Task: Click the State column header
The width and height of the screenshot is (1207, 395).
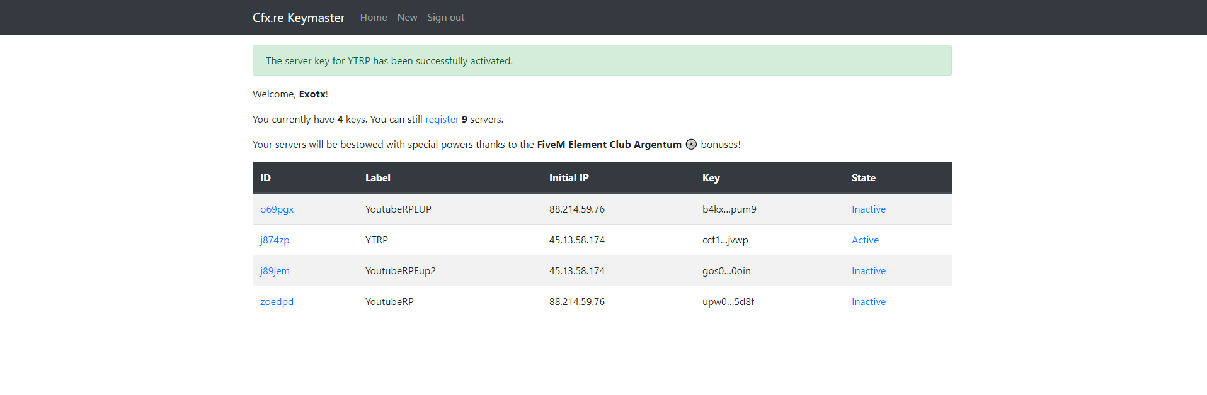Action: 863,178
